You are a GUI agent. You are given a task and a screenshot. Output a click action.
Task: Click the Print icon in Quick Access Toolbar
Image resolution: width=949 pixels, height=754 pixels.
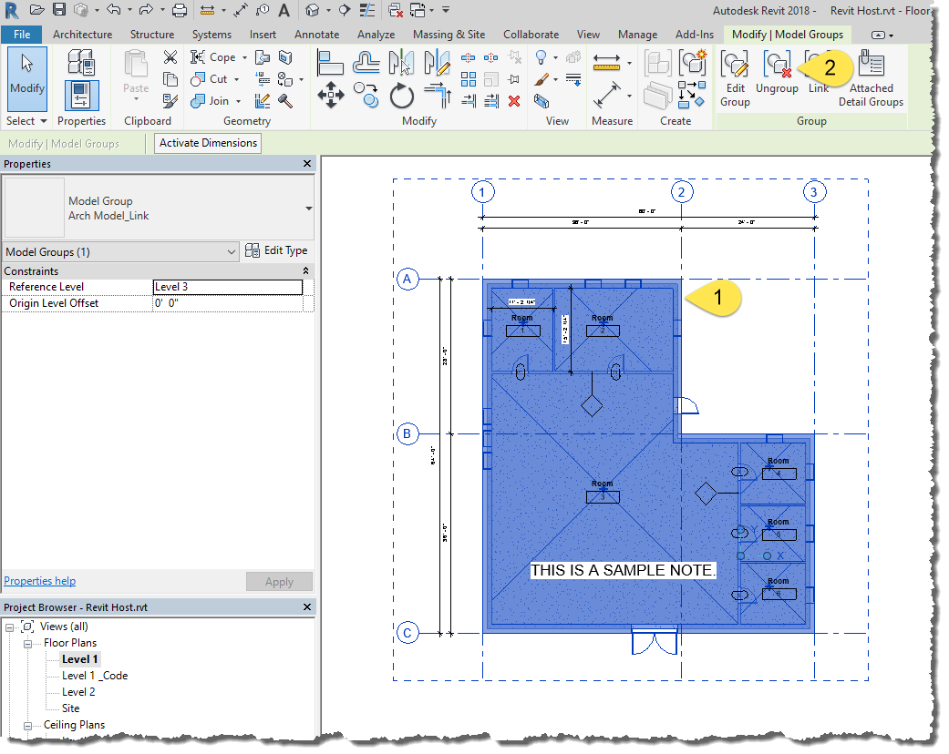[180, 9]
